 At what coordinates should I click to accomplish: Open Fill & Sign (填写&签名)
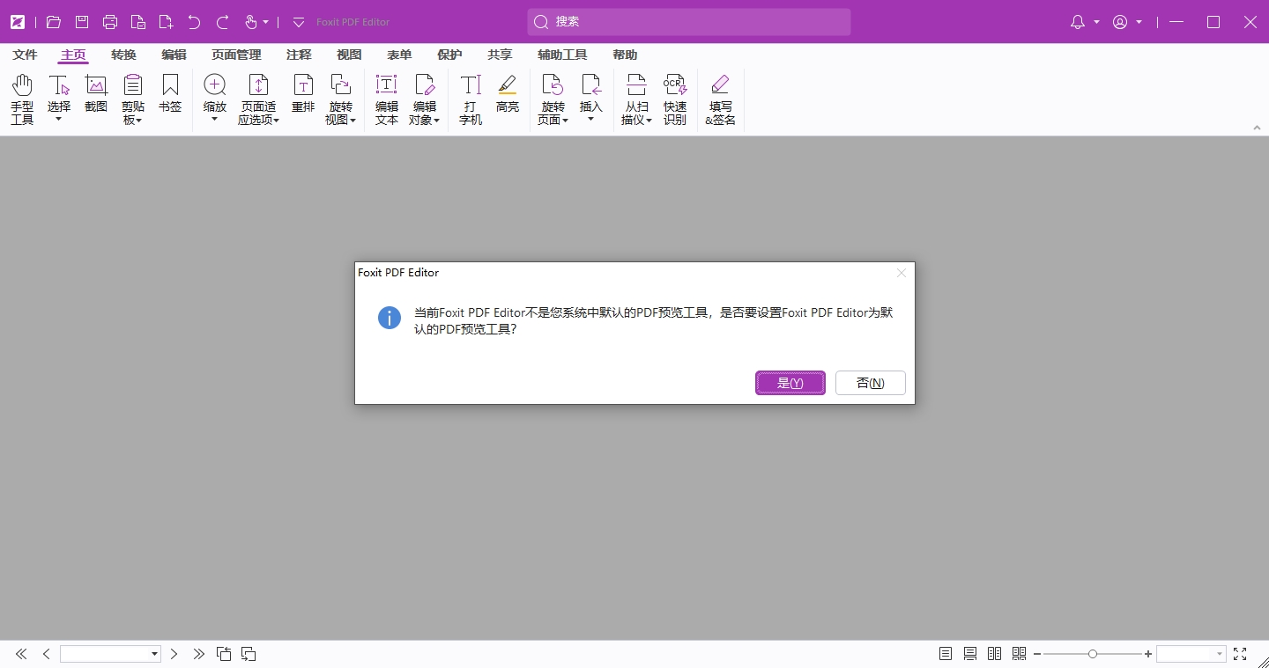[x=720, y=99]
